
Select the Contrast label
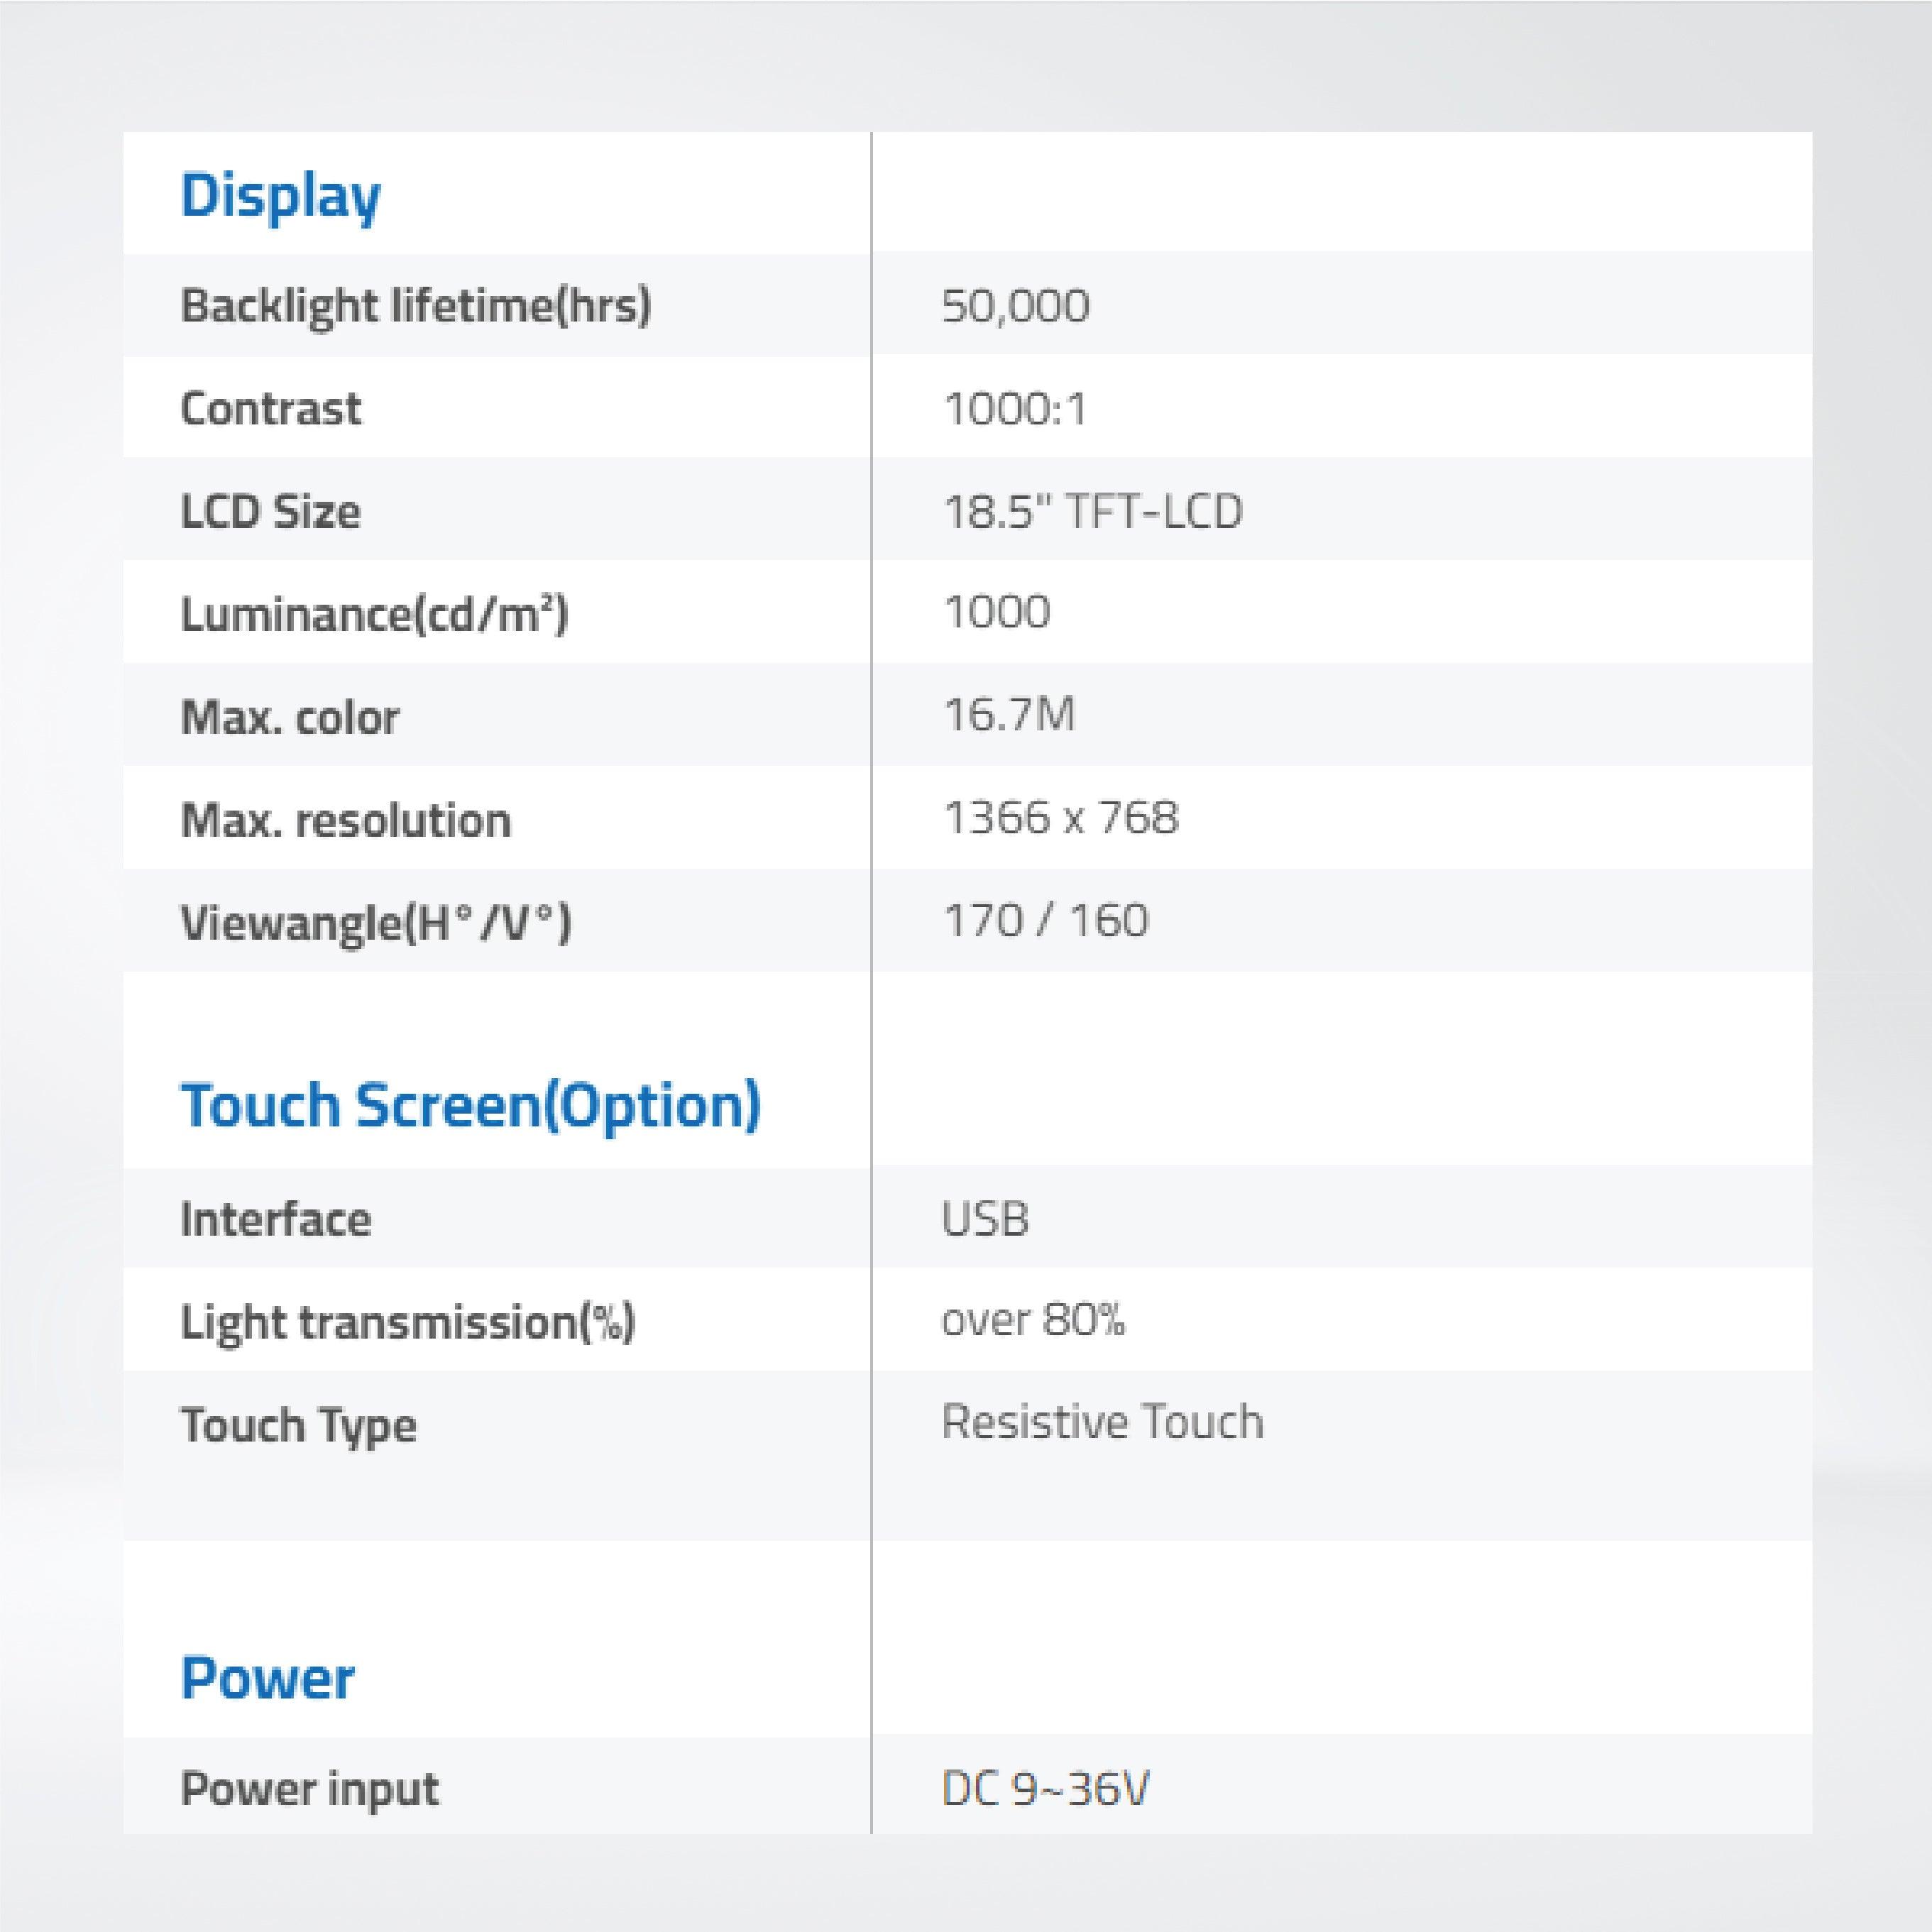[270, 408]
